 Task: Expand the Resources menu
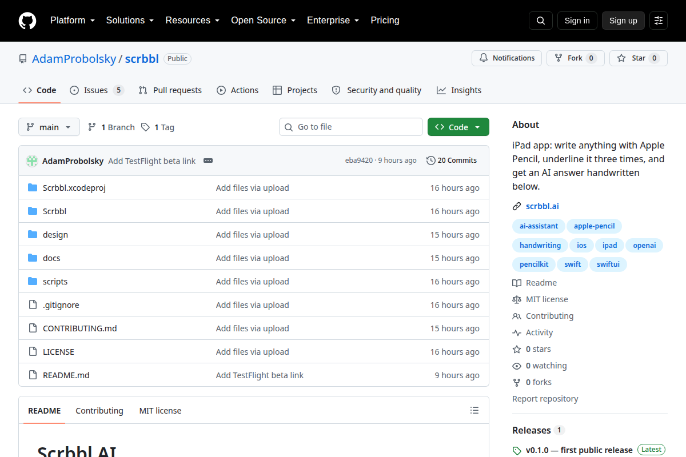click(x=192, y=21)
